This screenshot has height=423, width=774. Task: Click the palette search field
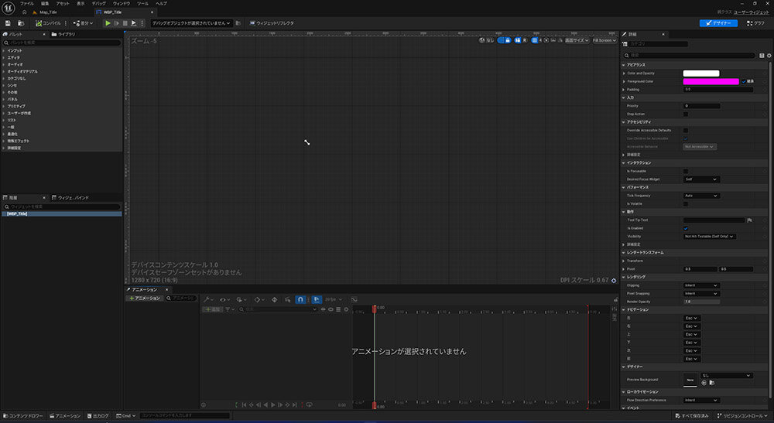62,43
